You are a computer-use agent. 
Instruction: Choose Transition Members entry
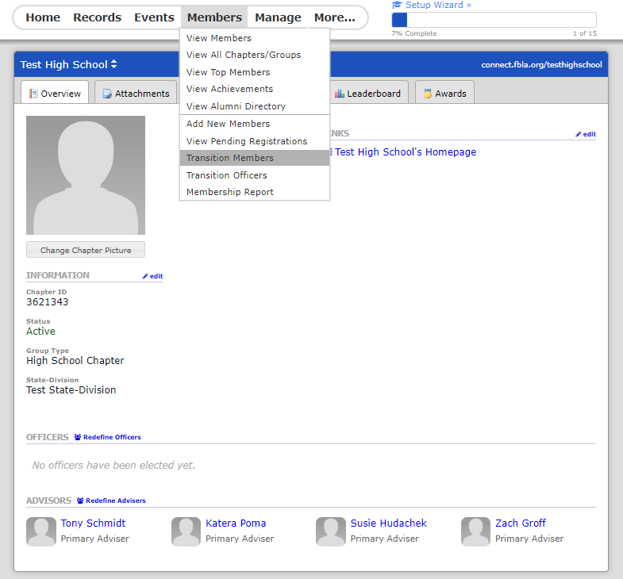pos(255,158)
